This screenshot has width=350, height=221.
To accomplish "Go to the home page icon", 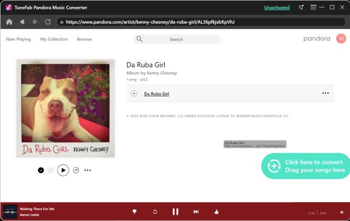I will point(9,22).
